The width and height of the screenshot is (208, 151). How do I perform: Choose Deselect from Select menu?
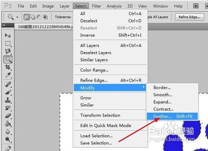coord(110,21)
